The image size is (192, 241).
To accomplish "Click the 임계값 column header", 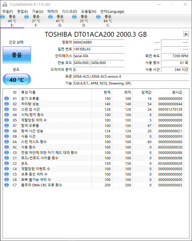I will pos(143,92).
